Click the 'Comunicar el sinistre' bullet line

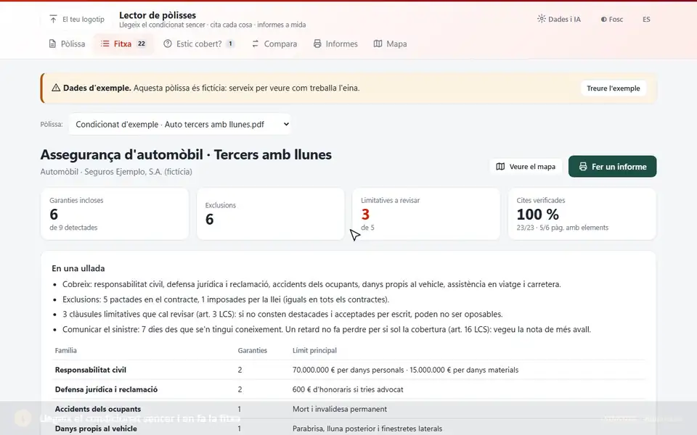326,329
